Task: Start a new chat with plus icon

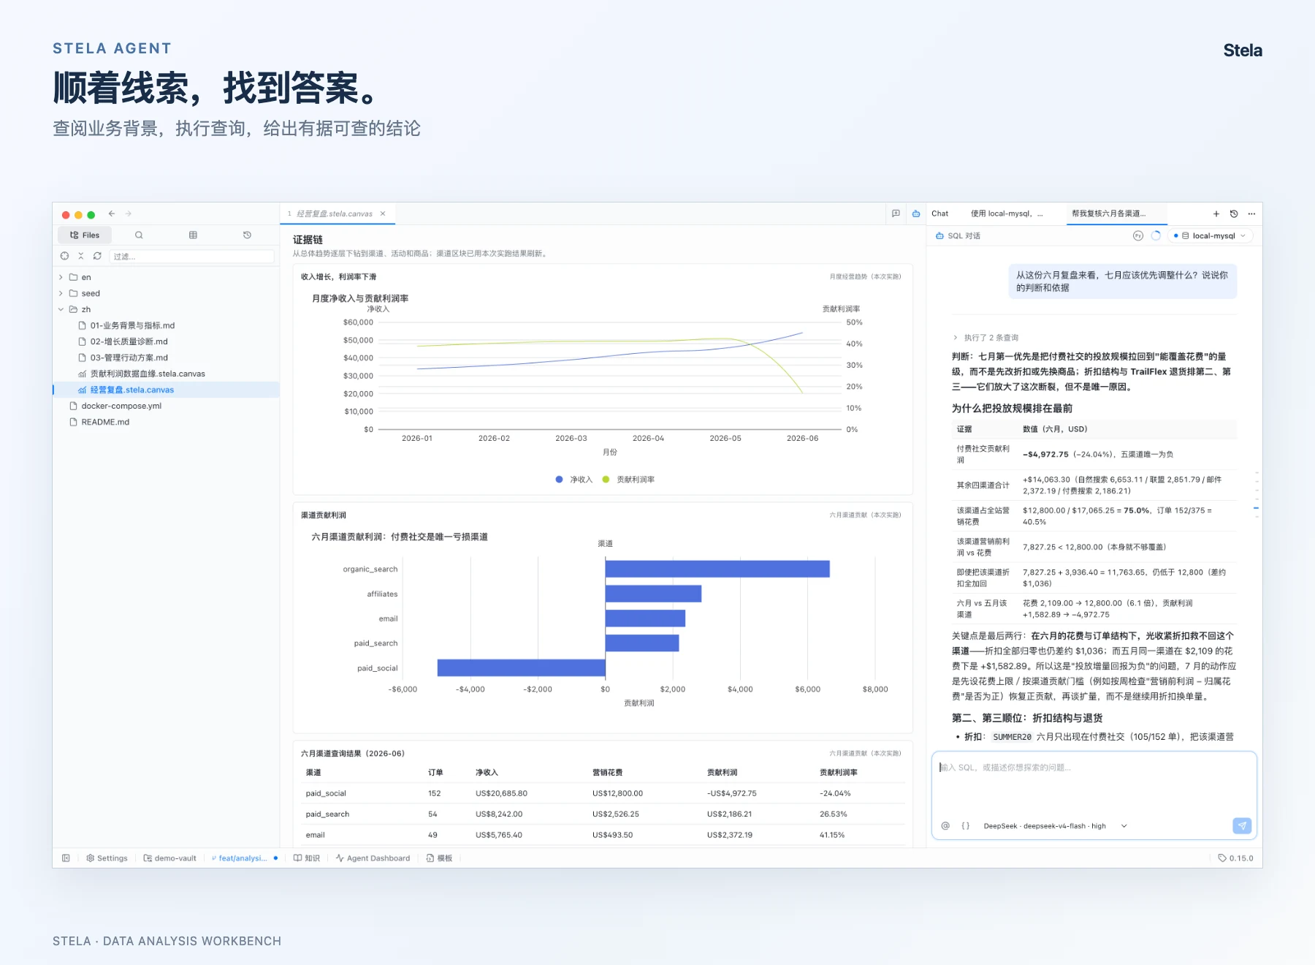Action: point(1216,214)
